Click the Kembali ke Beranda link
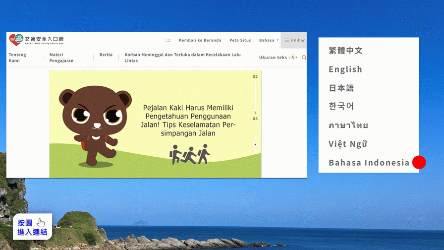This screenshot has width=444, height=250. coord(200,40)
